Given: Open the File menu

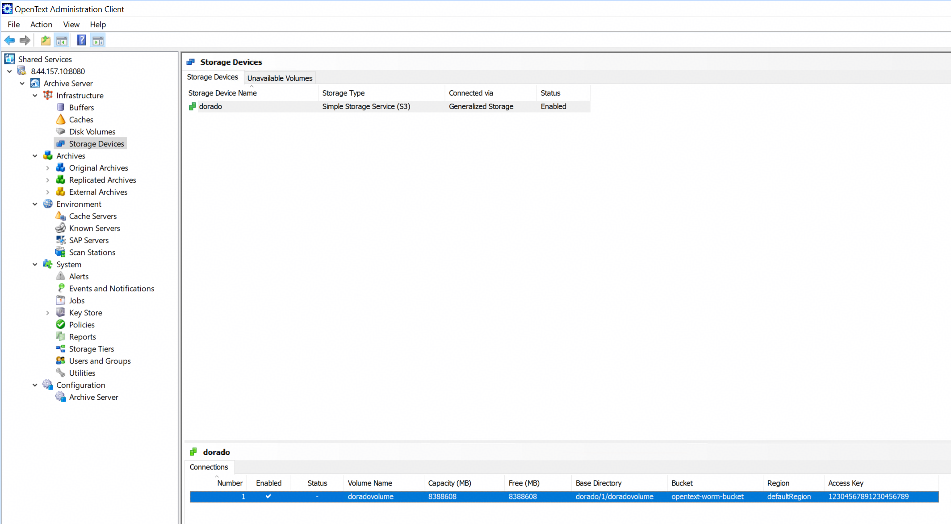Looking at the screenshot, I should [x=14, y=24].
